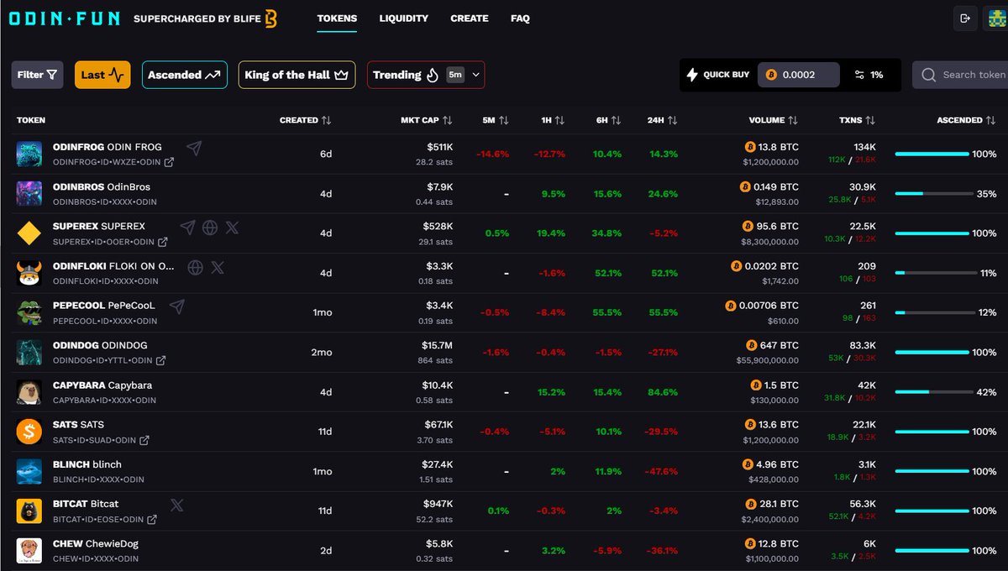Open ODINFROG's Telegram link via paper plane icon

point(194,147)
